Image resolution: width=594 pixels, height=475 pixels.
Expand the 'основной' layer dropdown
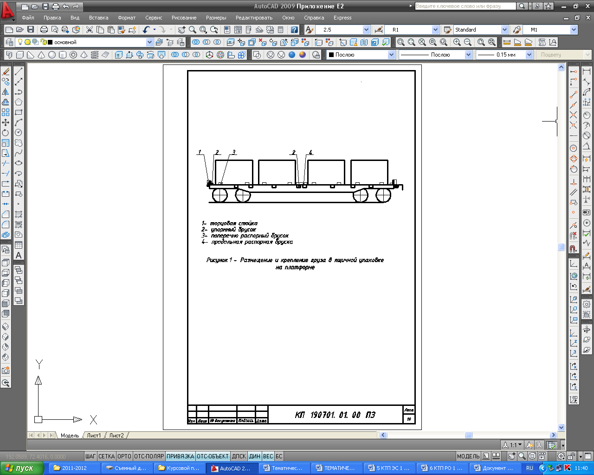tap(149, 42)
